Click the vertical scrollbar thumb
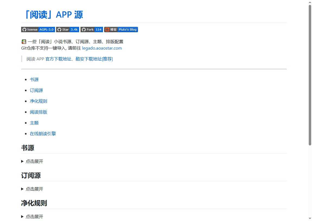The height and width of the screenshot is (221, 312). coord(310,75)
